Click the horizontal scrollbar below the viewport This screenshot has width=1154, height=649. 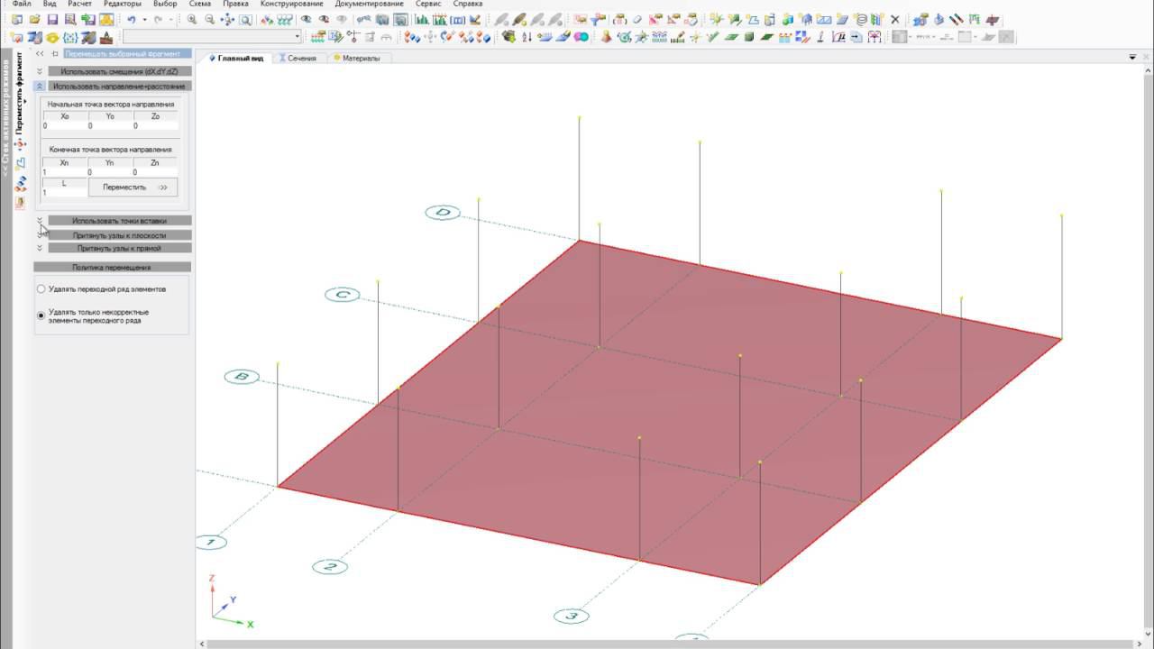click(x=669, y=644)
